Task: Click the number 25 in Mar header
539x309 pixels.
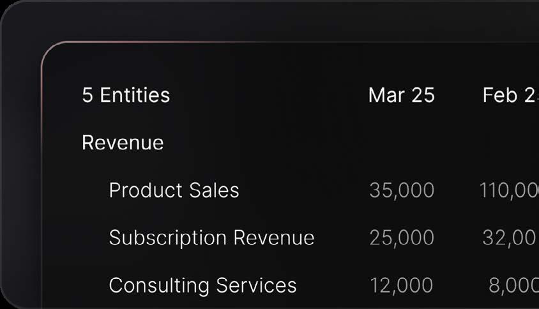Action: tap(423, 95)
